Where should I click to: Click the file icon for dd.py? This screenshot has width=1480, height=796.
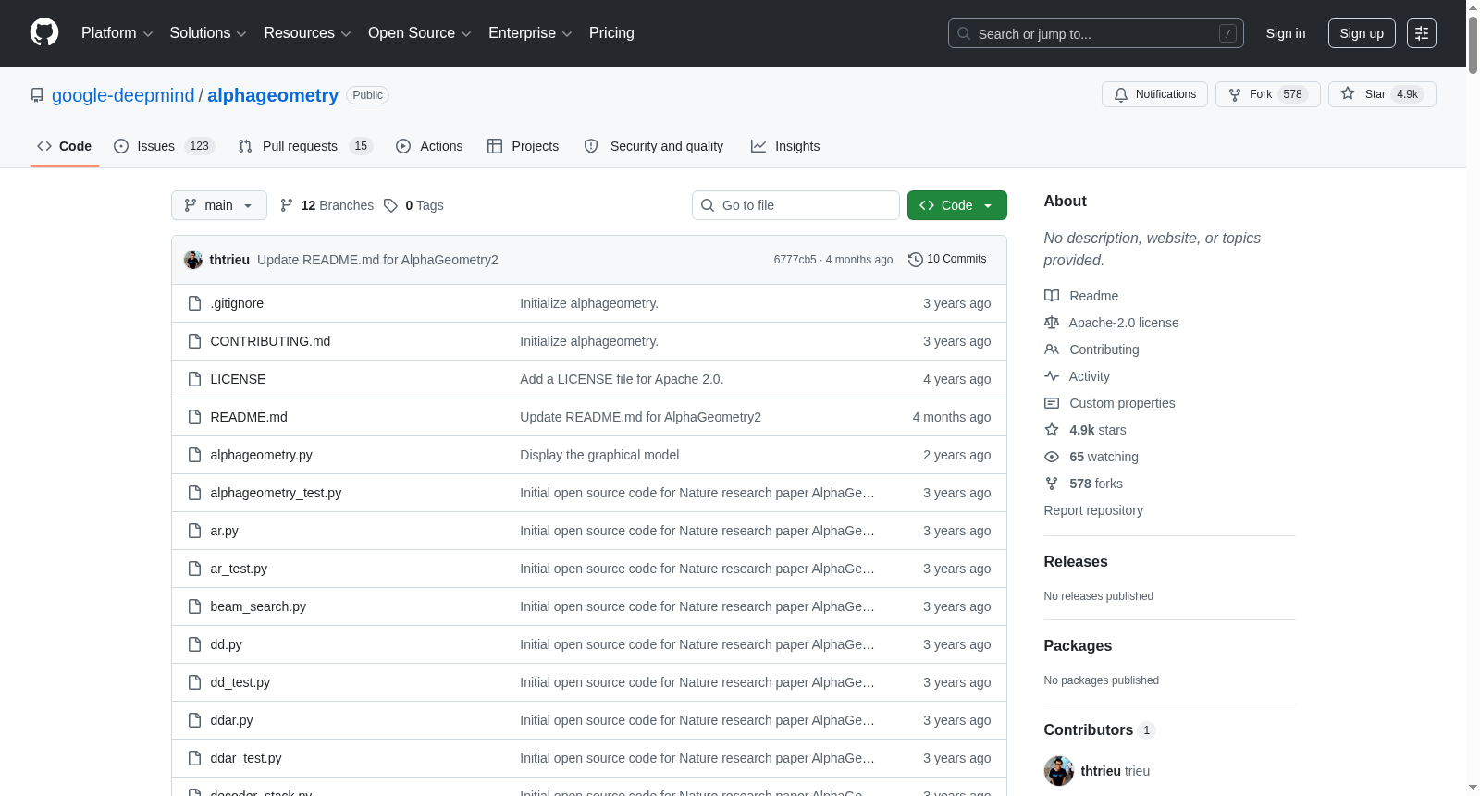[194, 644]
